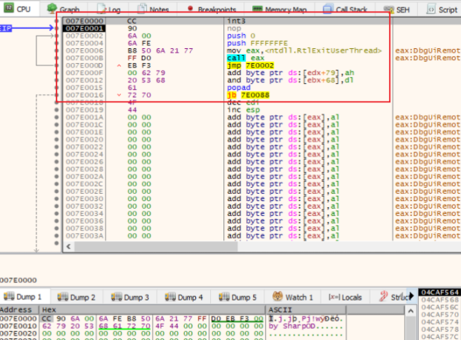Select the 'popad' instruction
Viewport: 461px width, 340px height.
(x=239, y=88)
